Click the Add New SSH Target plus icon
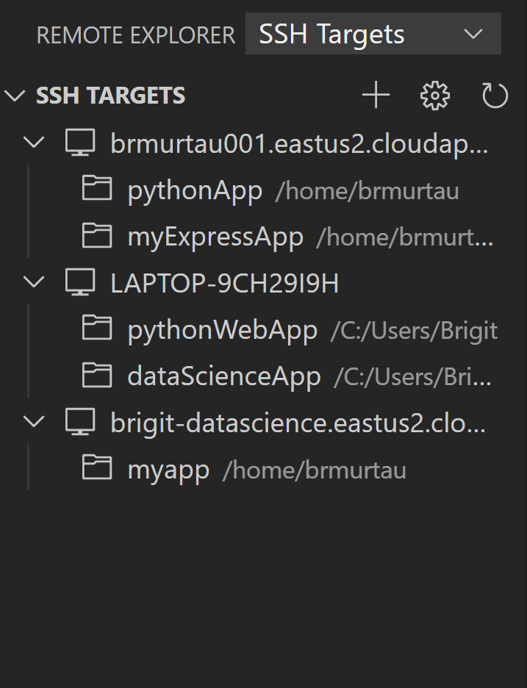527x688 pixels. tap(376, 95)
